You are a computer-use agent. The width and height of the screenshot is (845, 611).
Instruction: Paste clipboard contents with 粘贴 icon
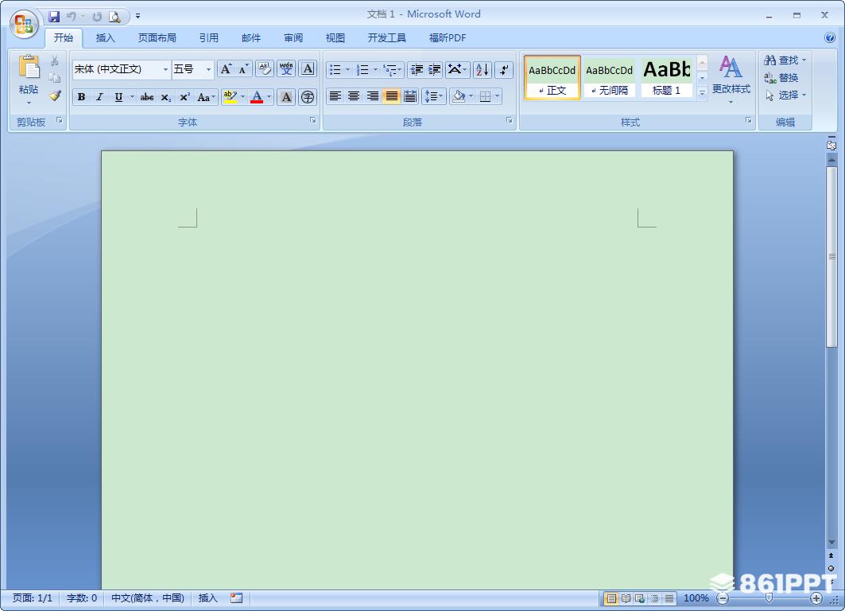tap(29, 68)
